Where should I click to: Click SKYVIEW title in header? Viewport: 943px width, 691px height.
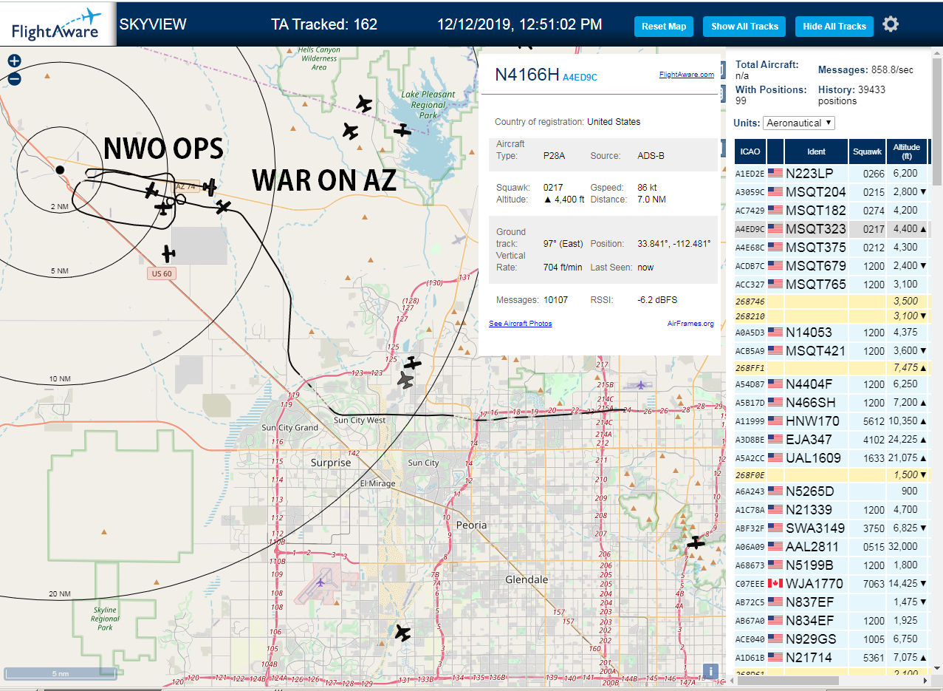(x=153, y=24)
